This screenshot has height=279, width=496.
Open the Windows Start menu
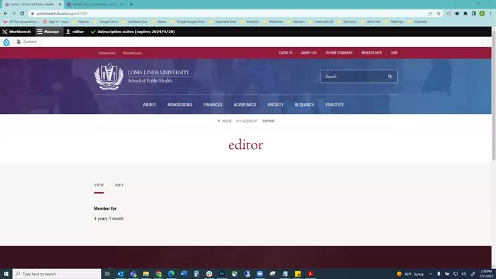click(x=6, y=274)
